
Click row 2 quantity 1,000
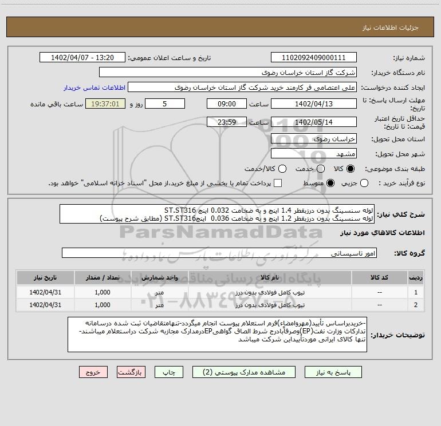coord(103,305)
